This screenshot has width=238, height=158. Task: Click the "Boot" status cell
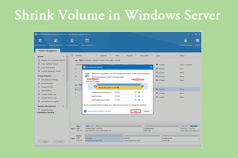pyautogui.click(x=182, y=69)
